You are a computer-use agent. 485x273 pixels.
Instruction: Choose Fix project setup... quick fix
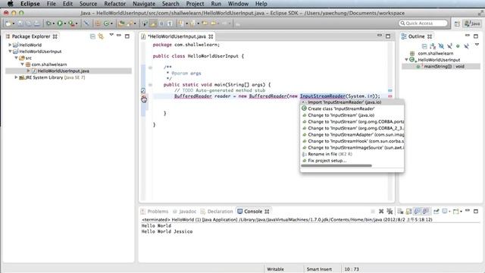[352, 161]
